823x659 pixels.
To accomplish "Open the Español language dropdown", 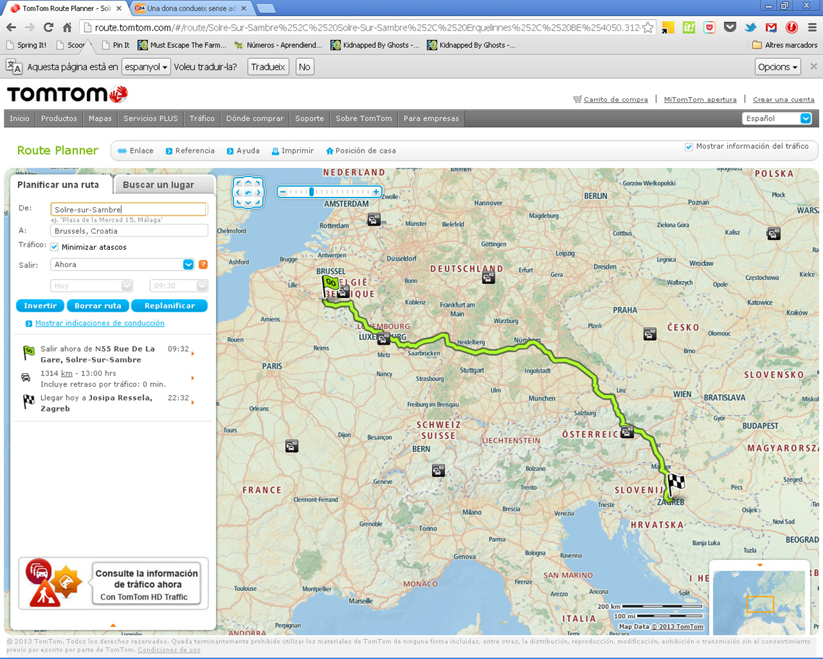I will click(x=805, y=118).
